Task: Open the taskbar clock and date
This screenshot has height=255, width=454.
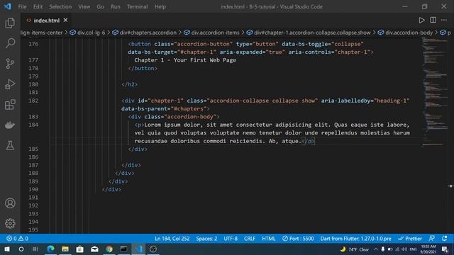Action: tap(428, 249)
